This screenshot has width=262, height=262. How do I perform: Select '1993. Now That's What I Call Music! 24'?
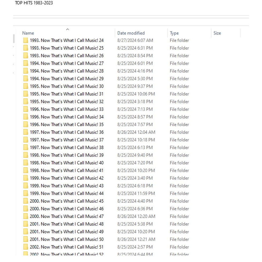(x=67, y=40)
